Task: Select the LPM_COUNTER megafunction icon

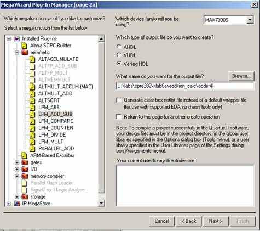Action: [32, 128]
